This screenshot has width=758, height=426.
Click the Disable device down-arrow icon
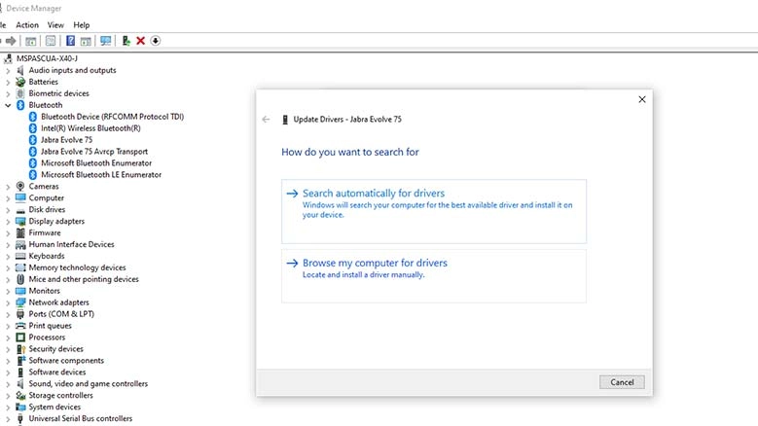(x=155, y=41)
